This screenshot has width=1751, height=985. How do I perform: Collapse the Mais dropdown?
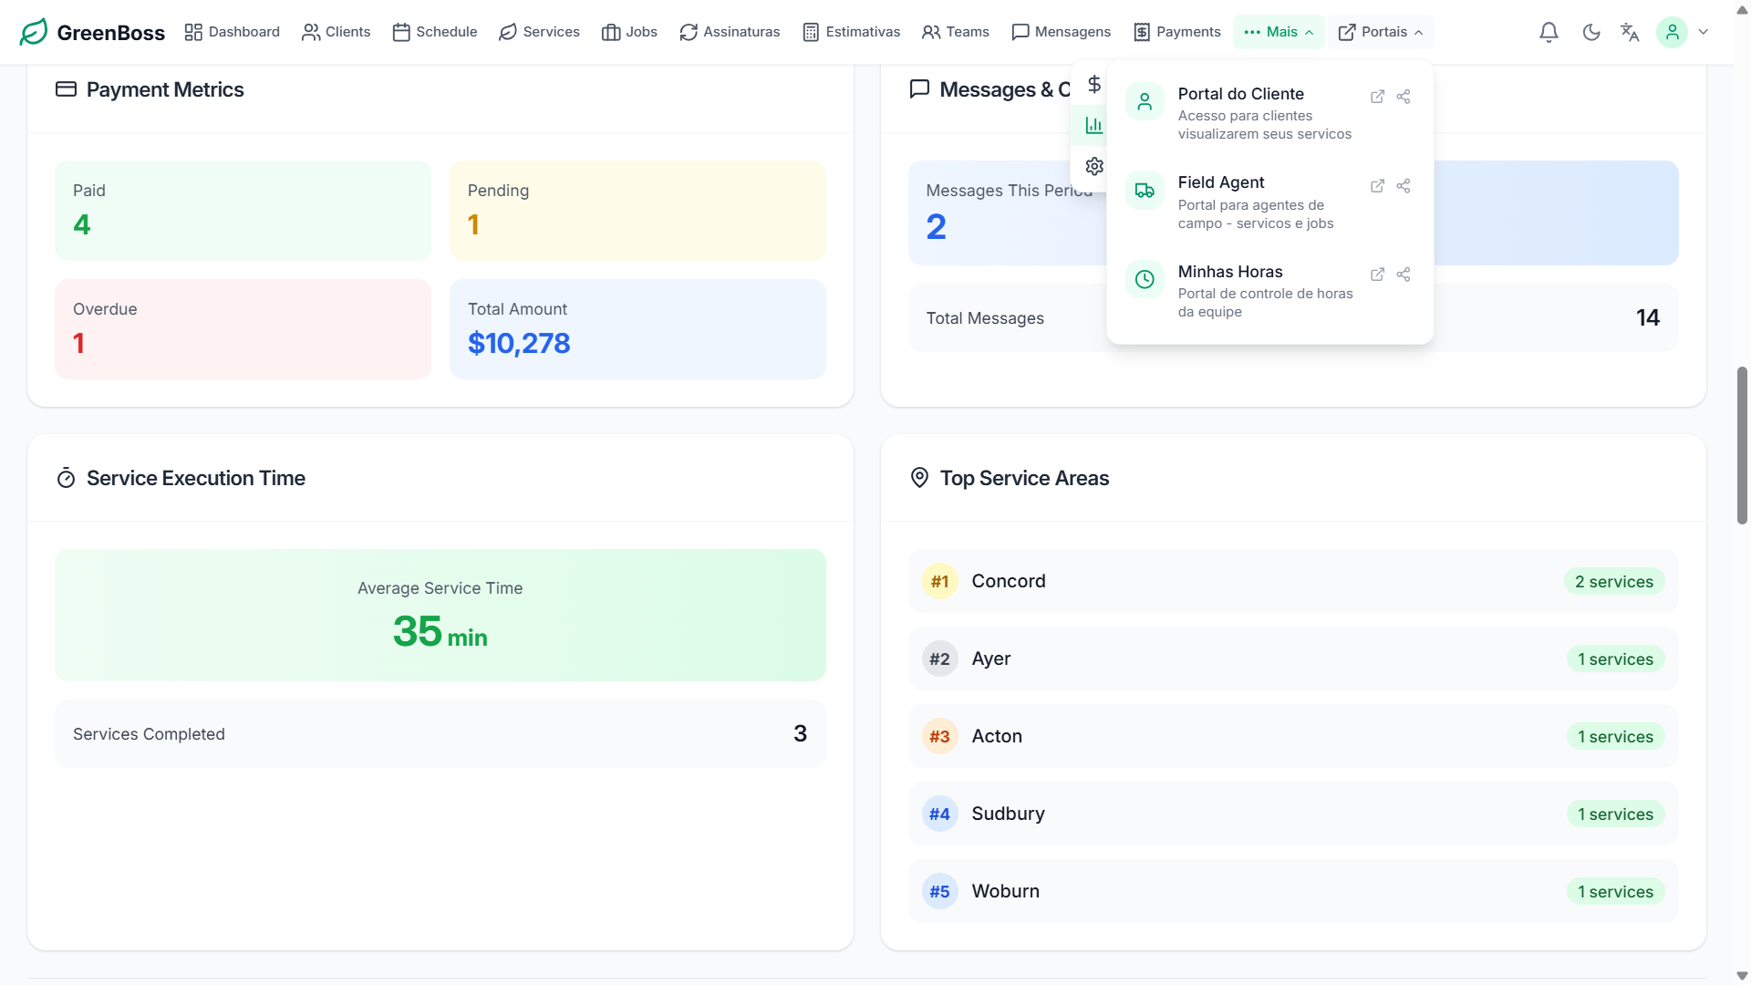pyautogui.click(x=1307, y=32)
